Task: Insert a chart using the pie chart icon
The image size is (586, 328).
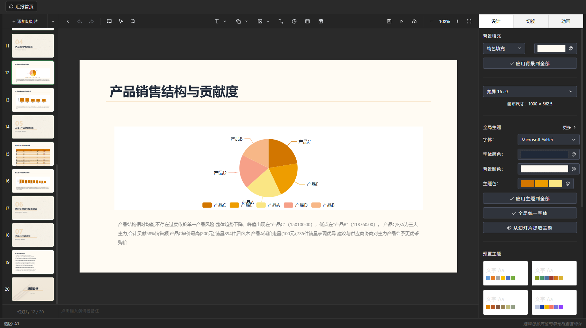Action: coord(294,21)
